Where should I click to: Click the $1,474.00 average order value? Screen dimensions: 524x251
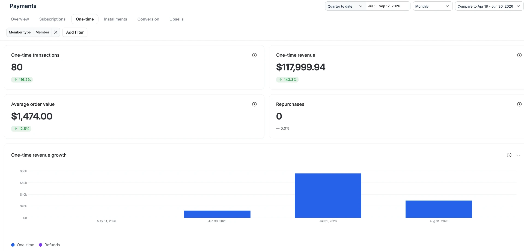32,116
